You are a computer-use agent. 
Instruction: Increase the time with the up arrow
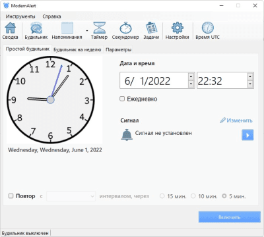tap(250, 76)
